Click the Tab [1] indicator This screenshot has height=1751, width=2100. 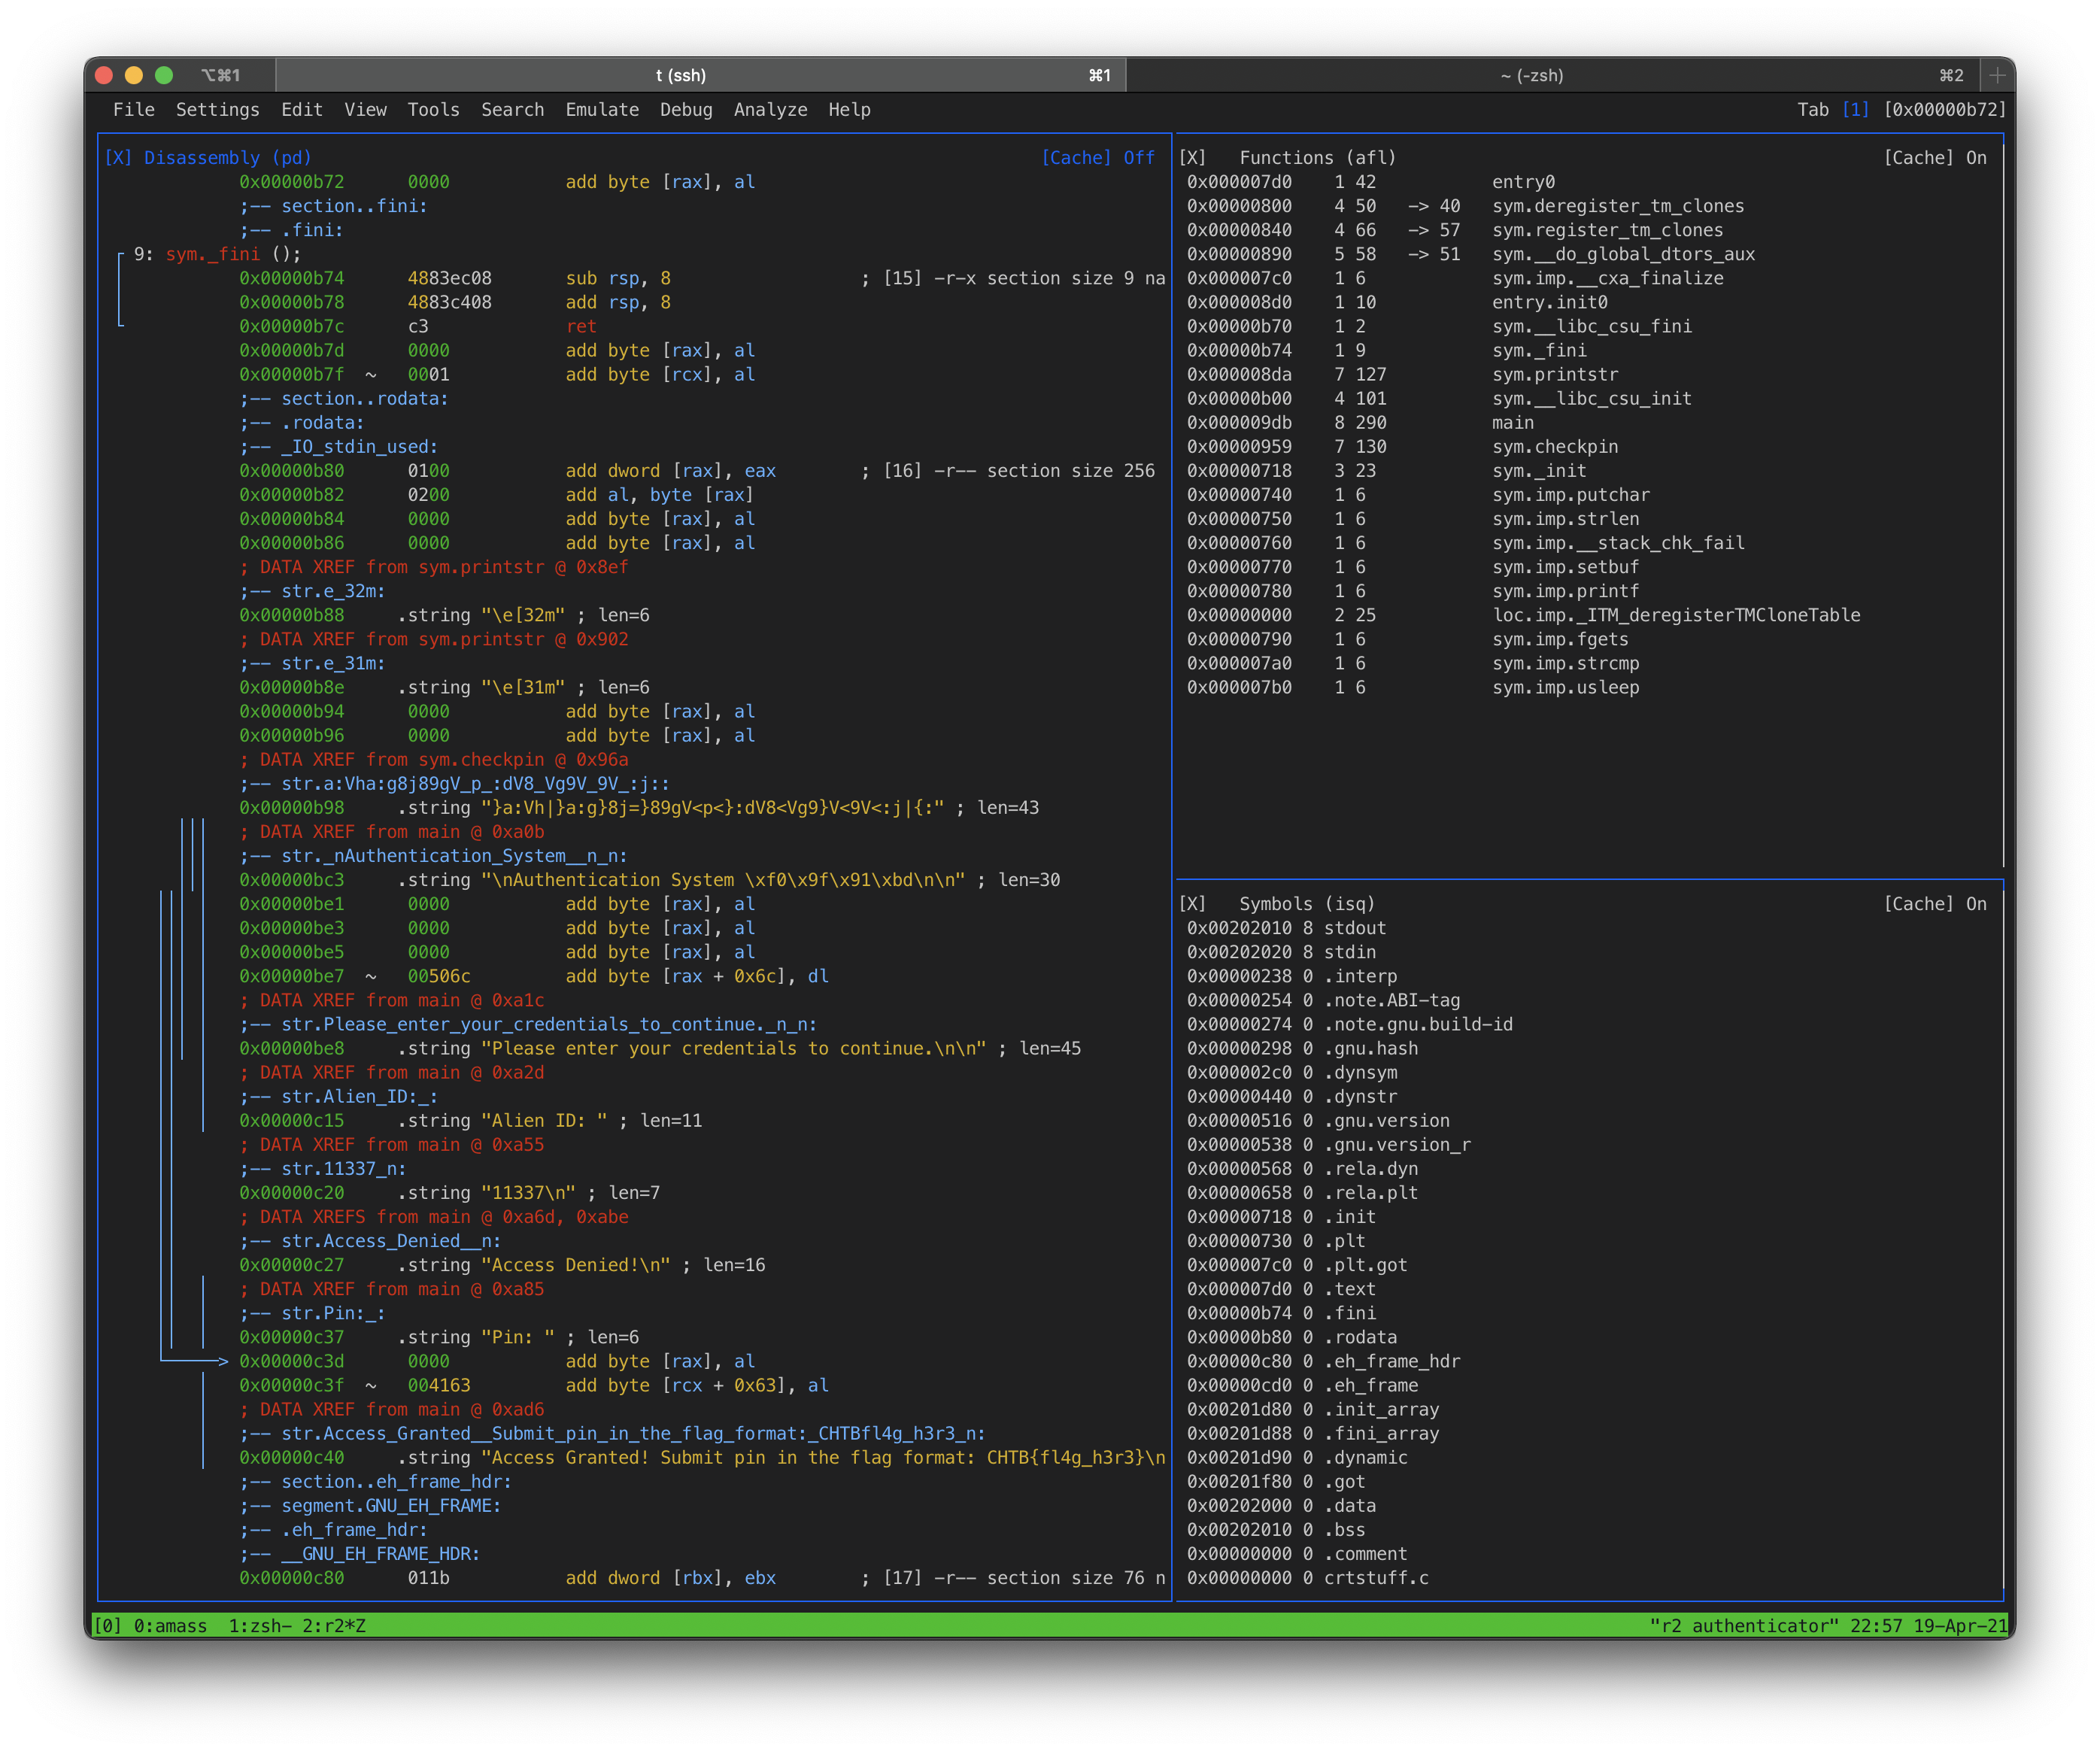point(1832,109)
